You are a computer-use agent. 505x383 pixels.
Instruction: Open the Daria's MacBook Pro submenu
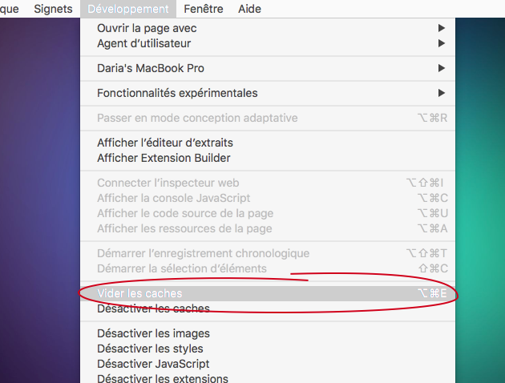(x=151, y=69)
